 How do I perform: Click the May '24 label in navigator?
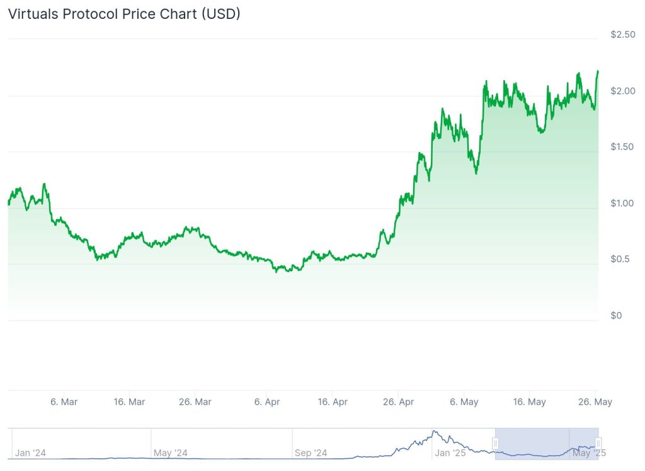tap(170, 453)
